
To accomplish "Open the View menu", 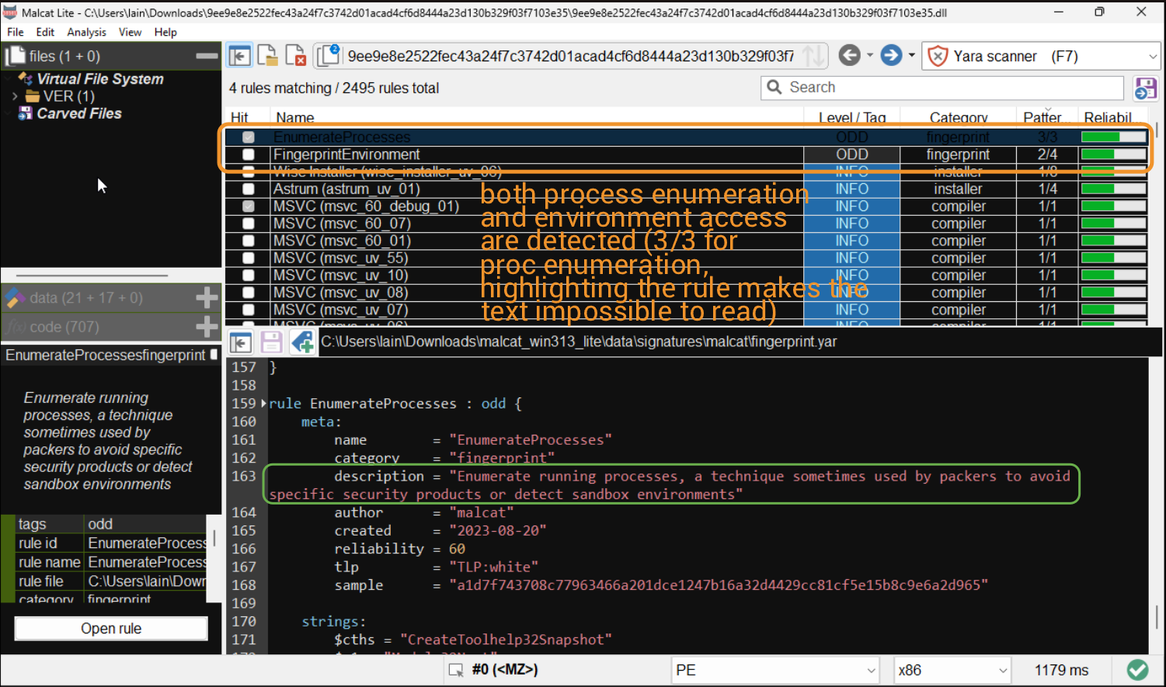I will coord(130,32).
